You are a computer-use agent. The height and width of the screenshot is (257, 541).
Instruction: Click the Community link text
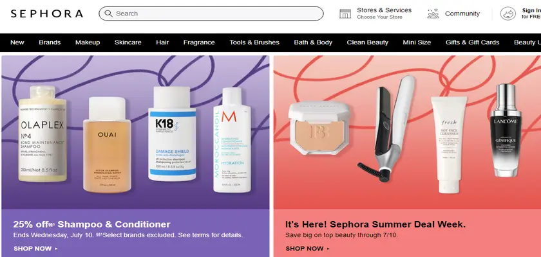tap(462, 13)
